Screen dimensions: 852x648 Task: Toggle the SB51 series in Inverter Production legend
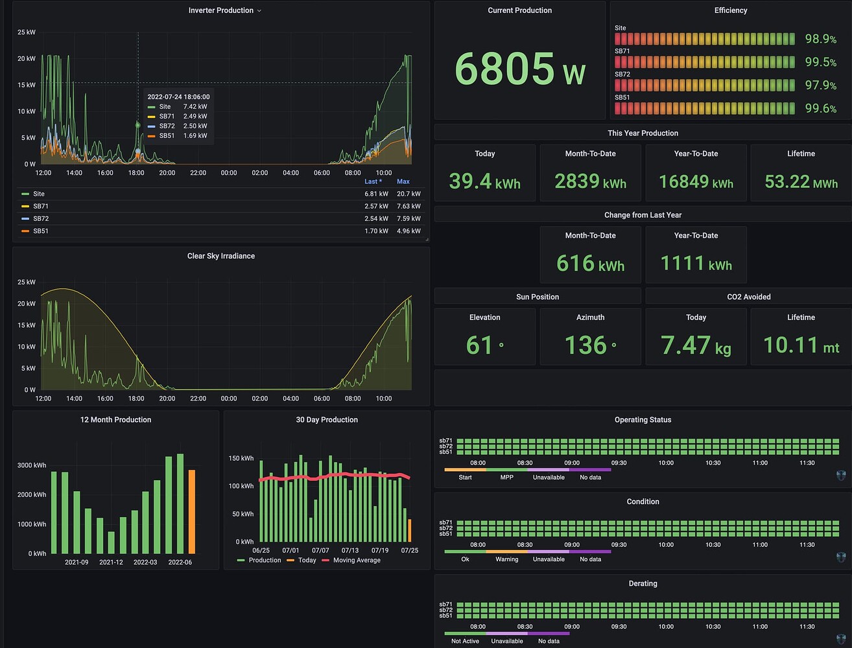[41, 231]
